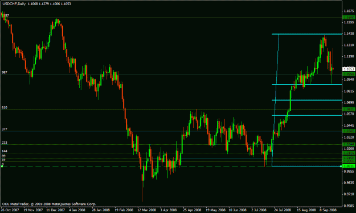Select the 89 Fibonacci level label

tap(3, 156)
